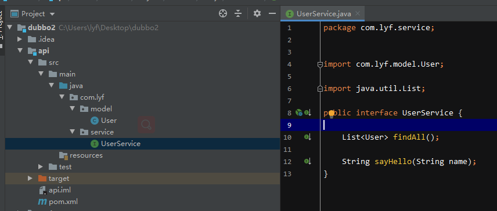
Task: Click the .idea folder icon
Action: coord(32,39)
